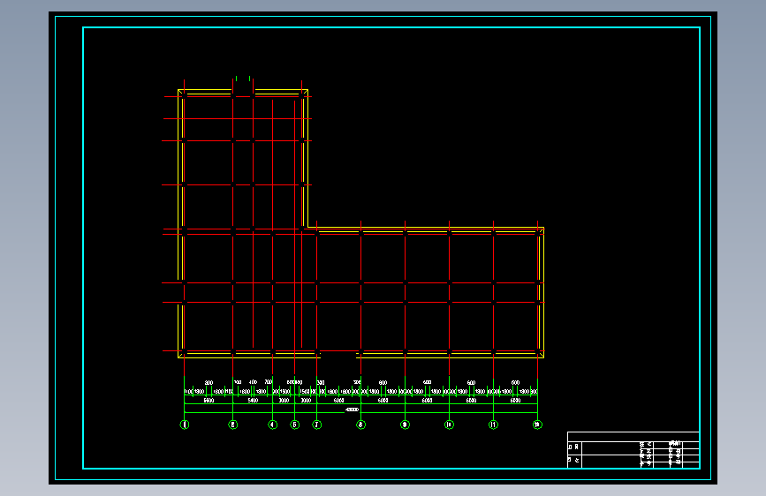Select the 6000 dimension between axes 10 and 11

coord(472,401)
